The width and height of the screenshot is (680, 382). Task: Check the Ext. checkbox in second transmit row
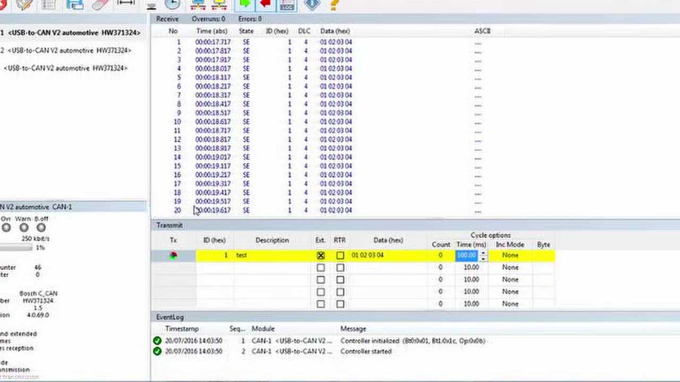pos(320,267)
